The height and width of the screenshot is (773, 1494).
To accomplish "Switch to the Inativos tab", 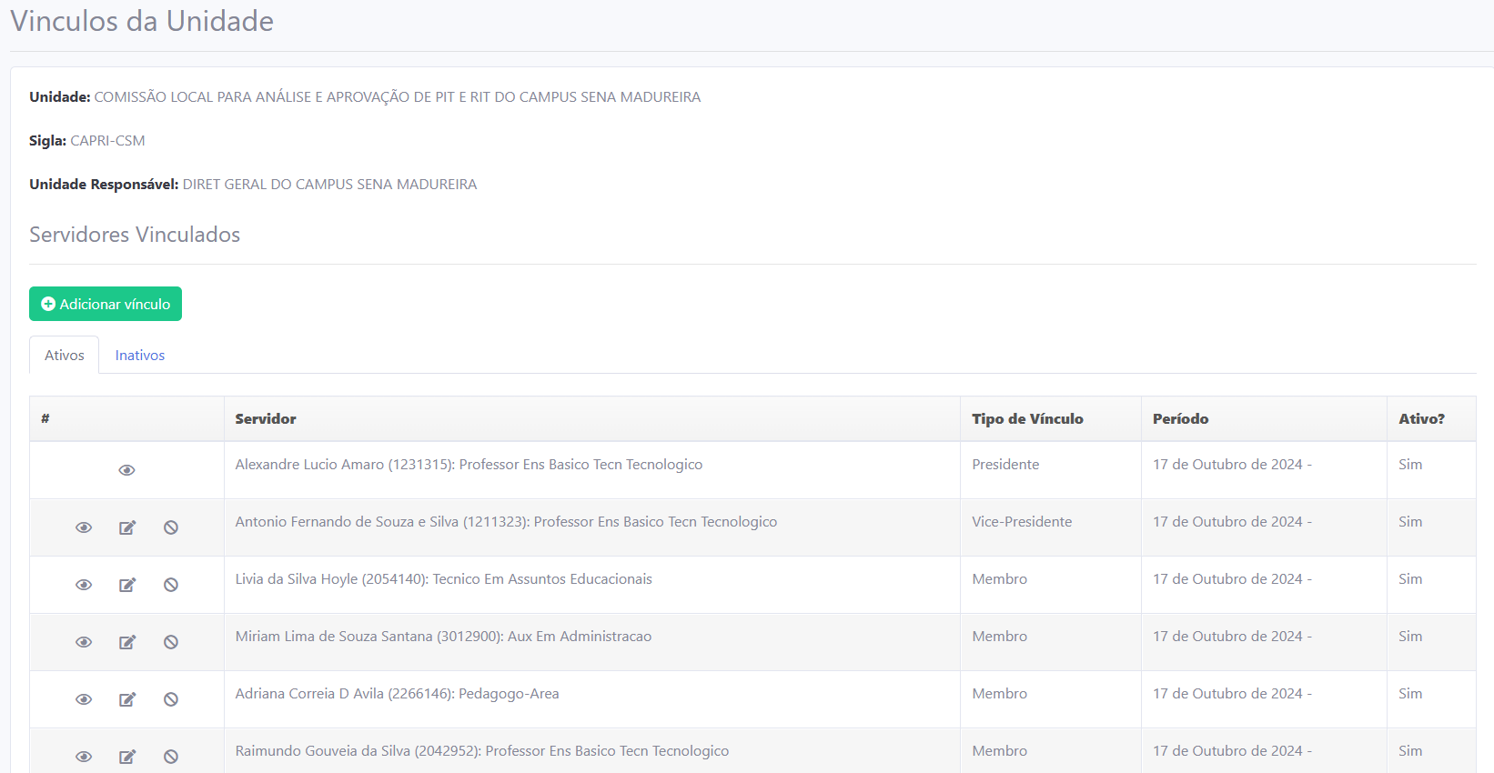I will click(x=140, y=356).
